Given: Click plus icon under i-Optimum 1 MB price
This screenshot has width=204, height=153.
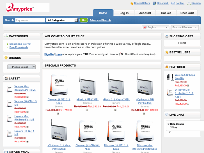Looking at the screenshot, I should [144, 113].
